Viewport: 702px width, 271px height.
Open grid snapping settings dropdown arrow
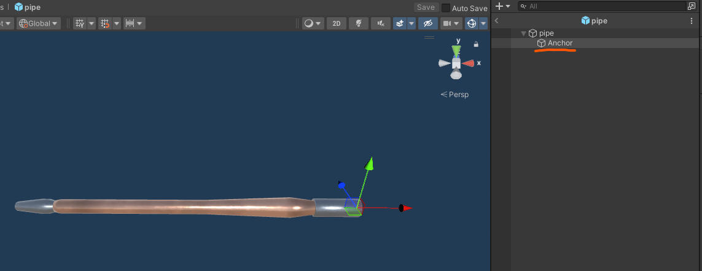coord(117,23)
